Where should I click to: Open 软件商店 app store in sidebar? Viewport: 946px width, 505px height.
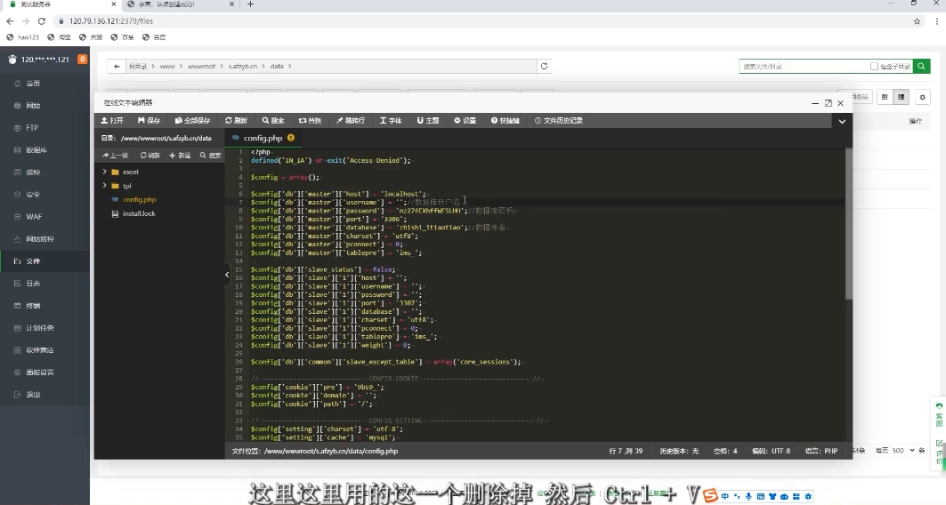coord(44,350)
